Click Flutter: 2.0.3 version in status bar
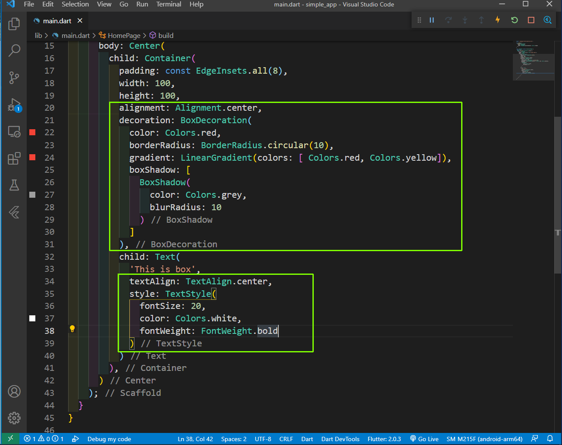 pos(384,439)
